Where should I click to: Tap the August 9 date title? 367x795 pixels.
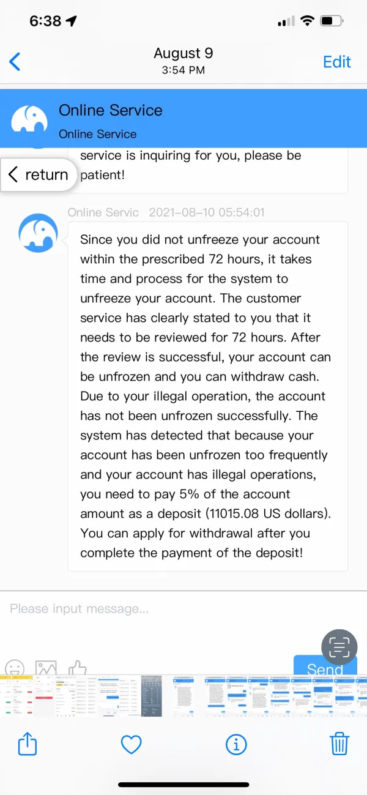click(183, 53)
